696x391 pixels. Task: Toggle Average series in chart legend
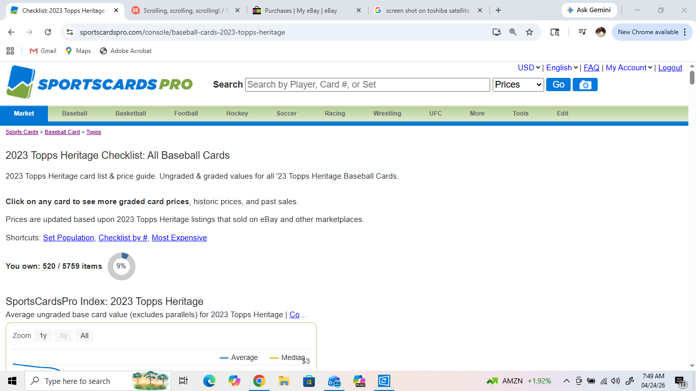pyautogui.click(x=239, y=357)
